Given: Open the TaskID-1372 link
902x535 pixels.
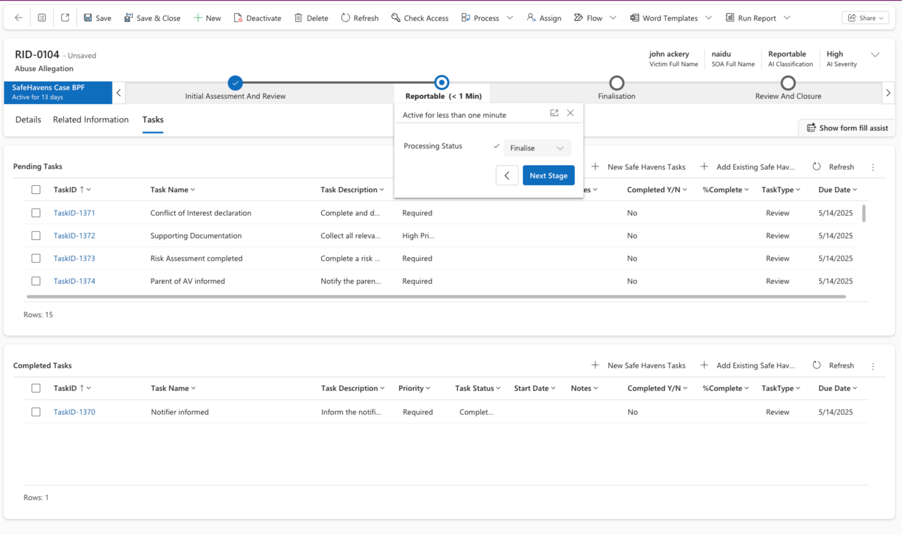Looking at the screenshot, I should (74, 236).
